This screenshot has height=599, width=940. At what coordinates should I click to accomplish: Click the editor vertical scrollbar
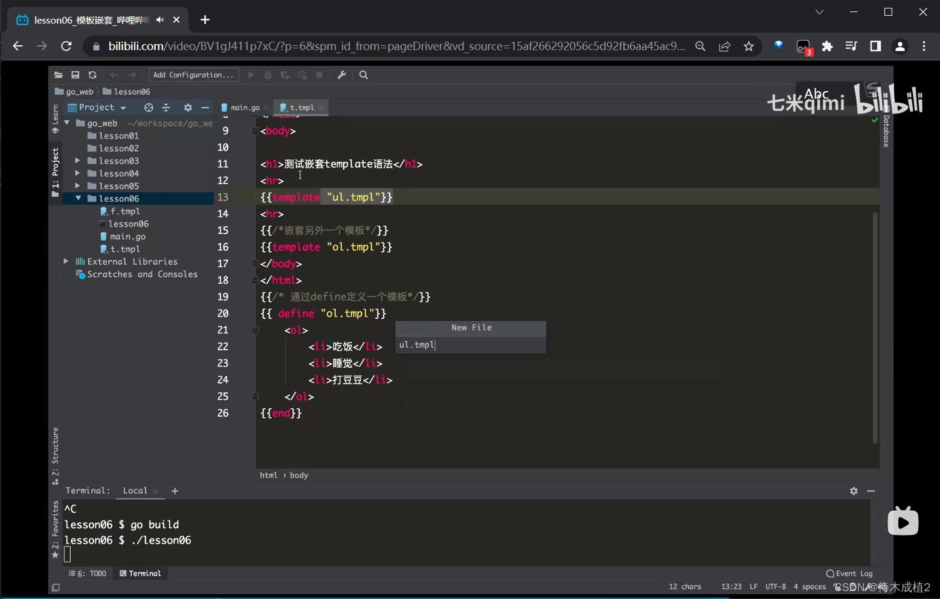click(875, 328)
